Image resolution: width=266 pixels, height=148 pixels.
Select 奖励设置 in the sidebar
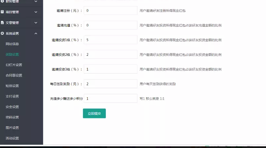point(12,54)
